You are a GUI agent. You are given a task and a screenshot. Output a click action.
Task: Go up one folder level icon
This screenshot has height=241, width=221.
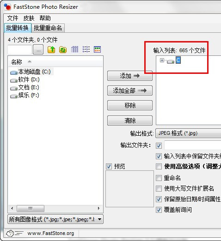point(51,49)
